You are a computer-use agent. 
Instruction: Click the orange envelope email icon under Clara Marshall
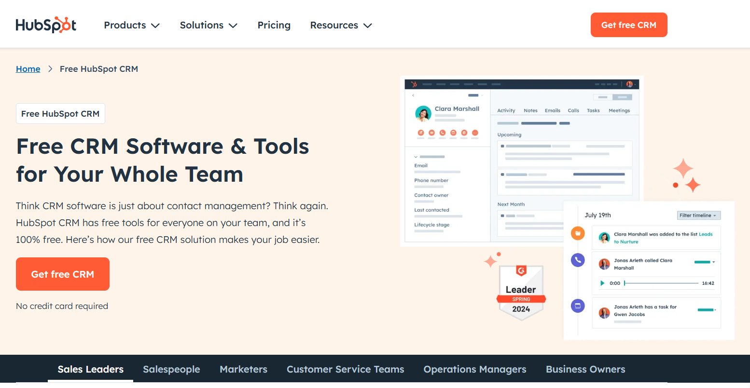(431, 133)
